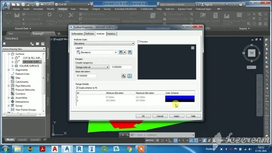Toggle Scale scheme to fit checkbox
This screenshot has width=272, height=153.
[77, 88]
